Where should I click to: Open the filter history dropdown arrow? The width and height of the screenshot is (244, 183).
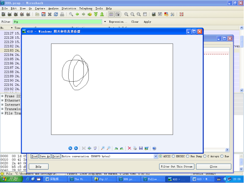click(105, 21)
